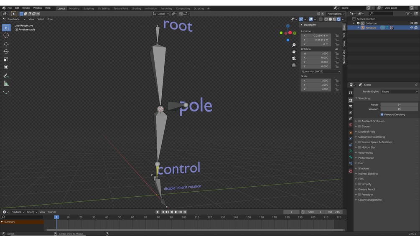Open Bone properties tab icon
The width and height of the screenshot is (420, 236).
[x=351, y=157]
